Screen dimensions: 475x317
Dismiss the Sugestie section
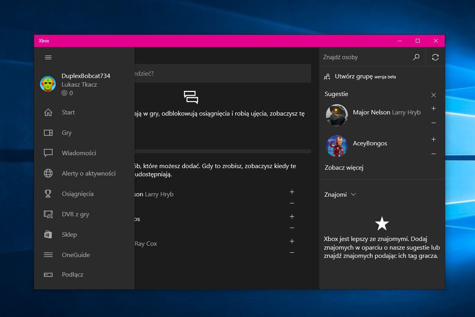[x=433, y=95]
